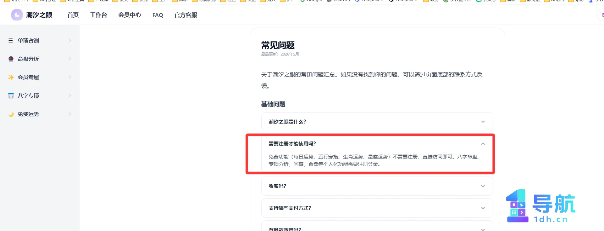Select the 免费运势 sidebar label
604x231 pixels.
28,114
